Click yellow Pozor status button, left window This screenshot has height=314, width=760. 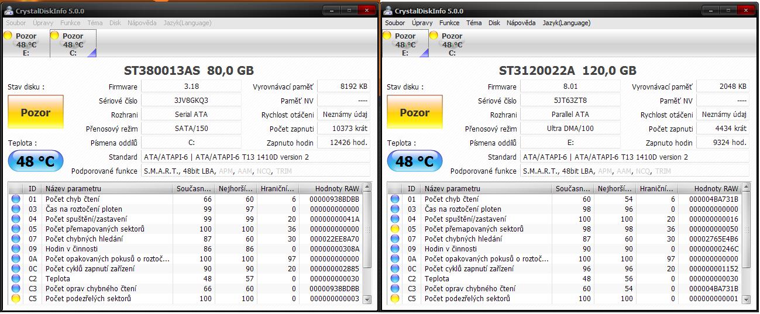(36, 112)
